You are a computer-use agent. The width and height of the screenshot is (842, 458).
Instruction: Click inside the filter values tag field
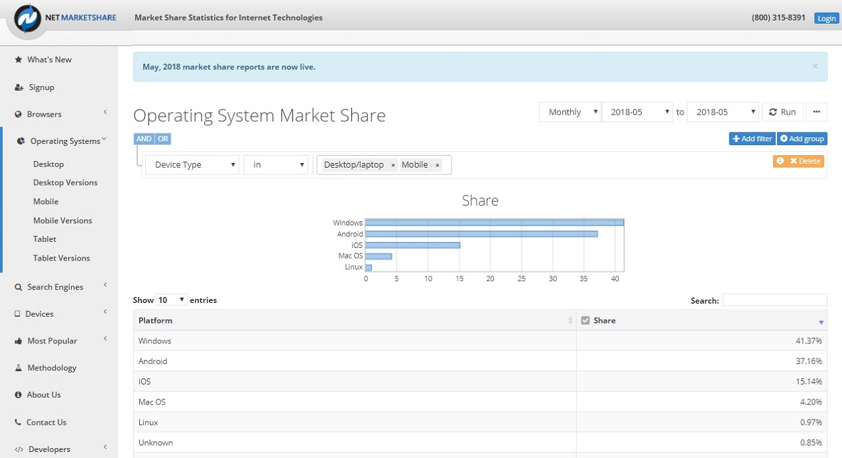(x=385, y=165)
